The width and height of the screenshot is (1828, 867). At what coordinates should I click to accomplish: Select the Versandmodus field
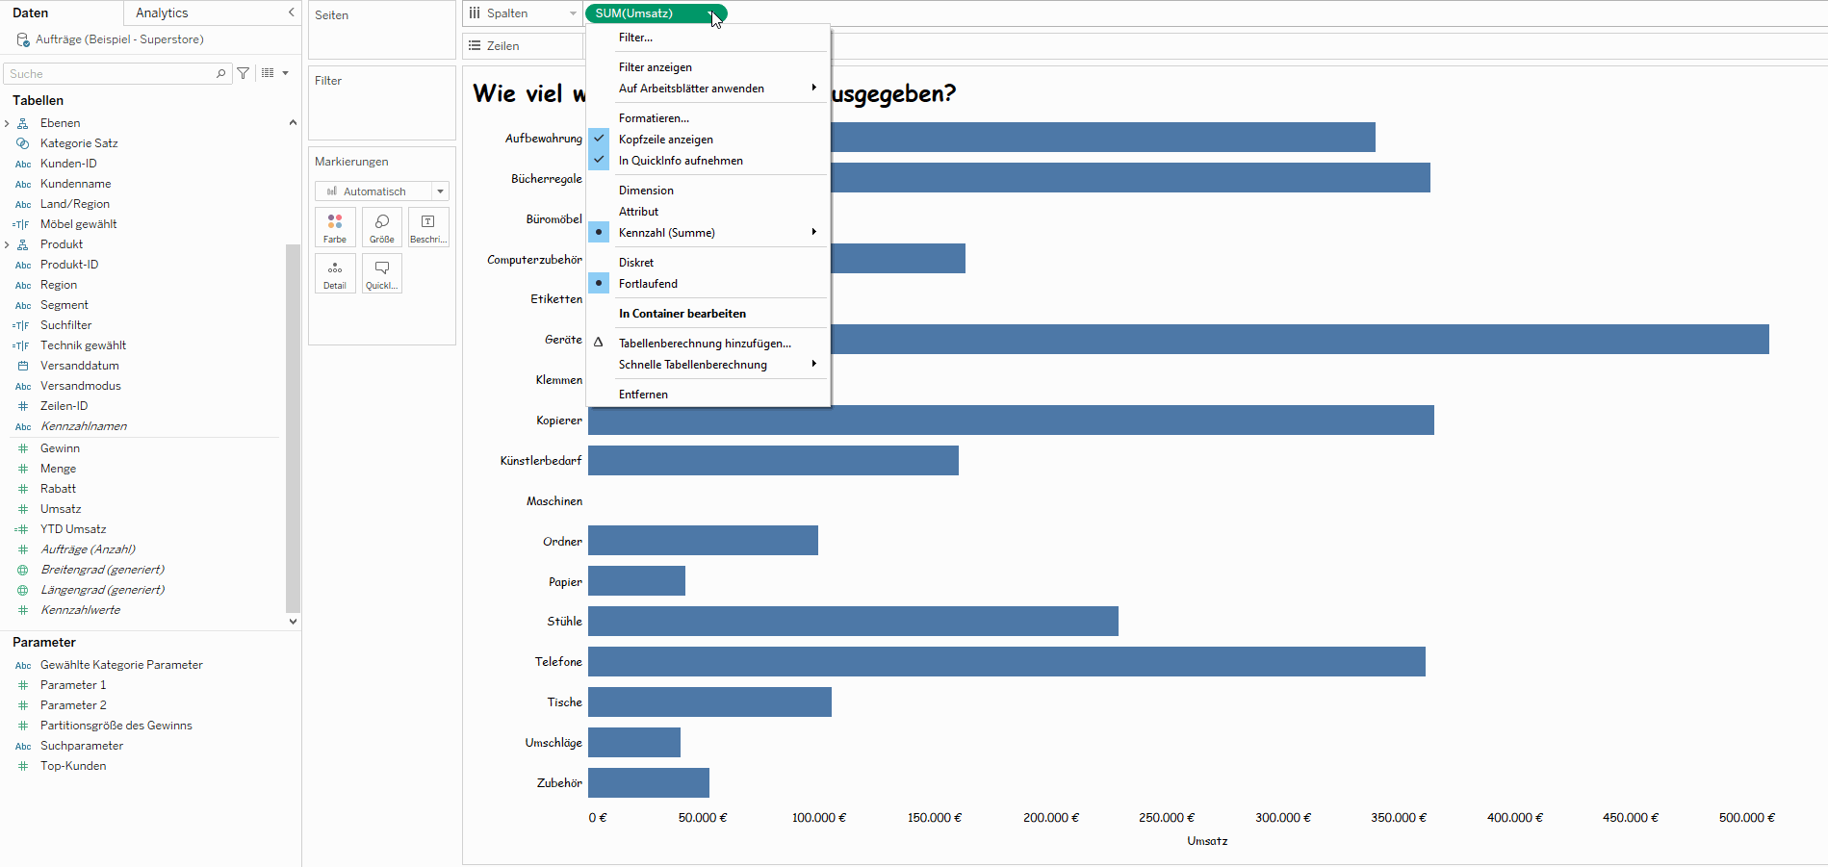[81, 386]
